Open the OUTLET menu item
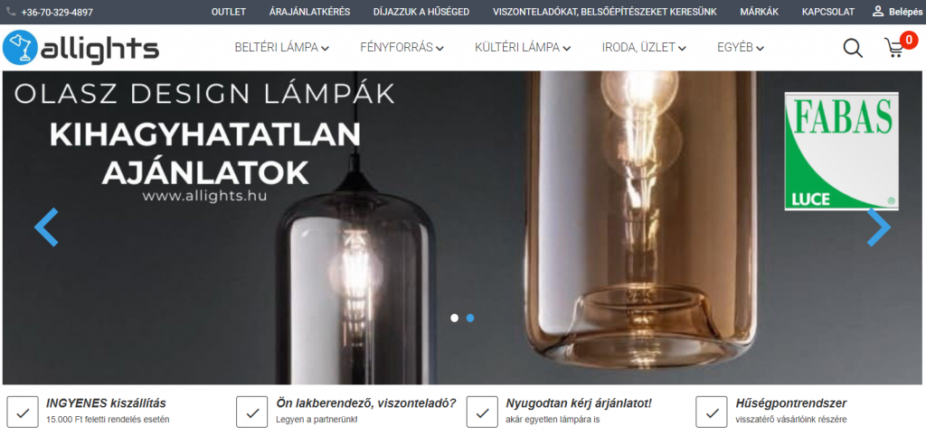926x435 pixels. [x=229, y=12]
